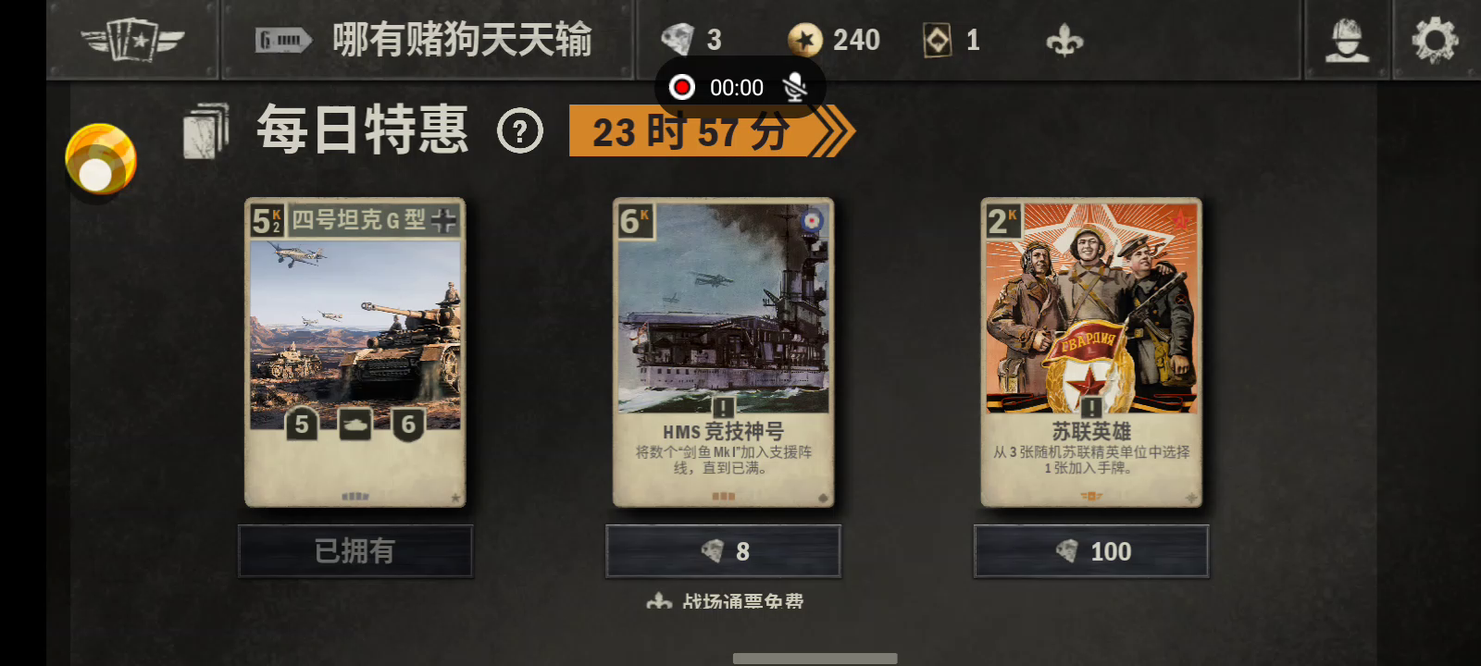Open the diamond currency counter

pos(691,40)
